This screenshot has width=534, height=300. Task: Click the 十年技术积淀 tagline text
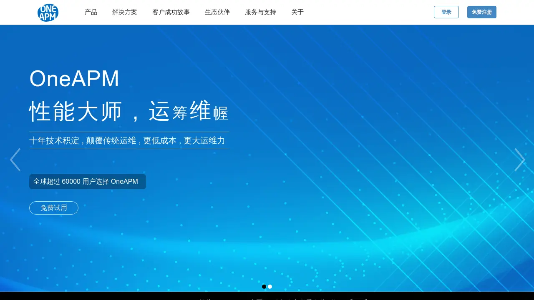[127, 140]
